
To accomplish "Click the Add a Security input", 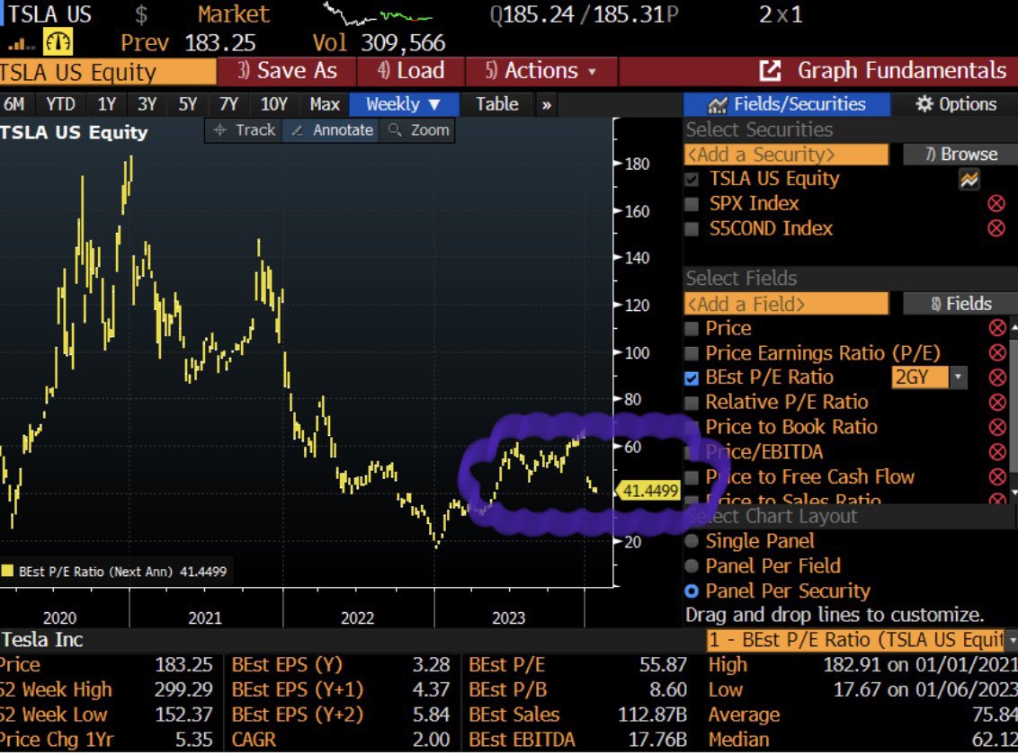I will click(x=786, y=155).
